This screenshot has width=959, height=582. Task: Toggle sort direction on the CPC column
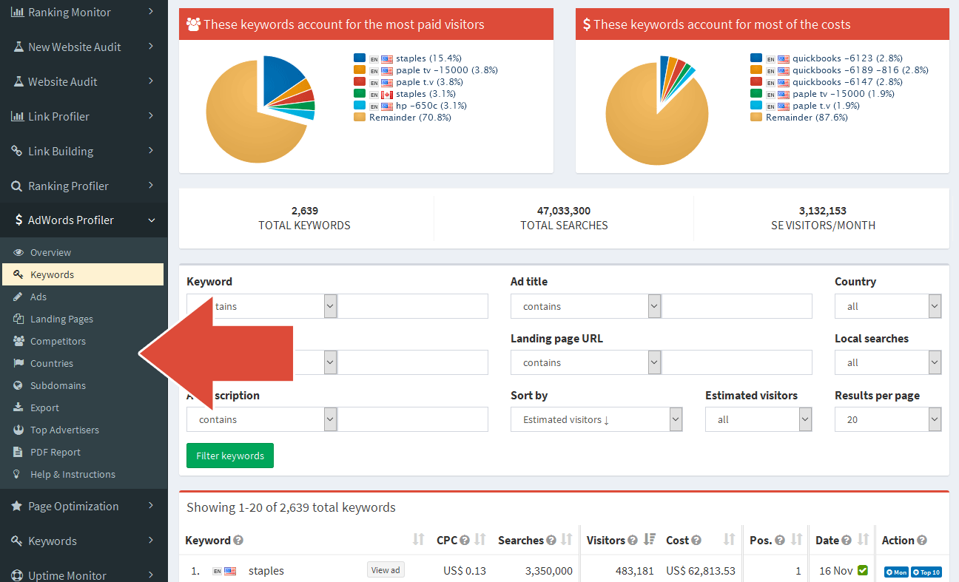tap(480, 540)
